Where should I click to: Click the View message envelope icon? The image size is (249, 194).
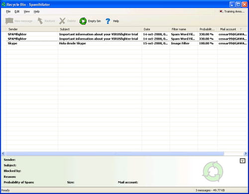(x=9, y=21)
